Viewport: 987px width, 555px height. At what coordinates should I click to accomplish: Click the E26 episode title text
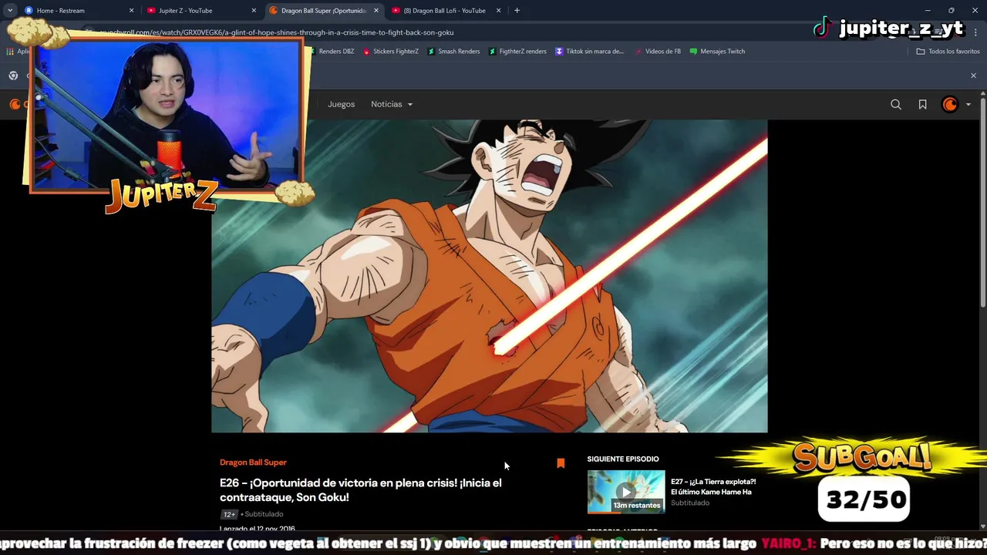pos(361,490)
